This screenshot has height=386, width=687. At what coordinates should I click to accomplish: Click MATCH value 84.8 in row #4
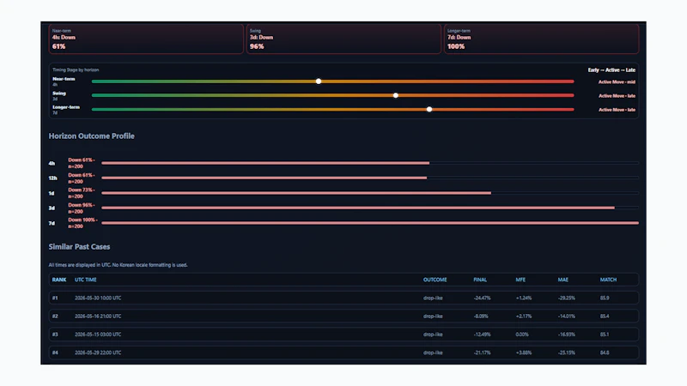point(605,353)
